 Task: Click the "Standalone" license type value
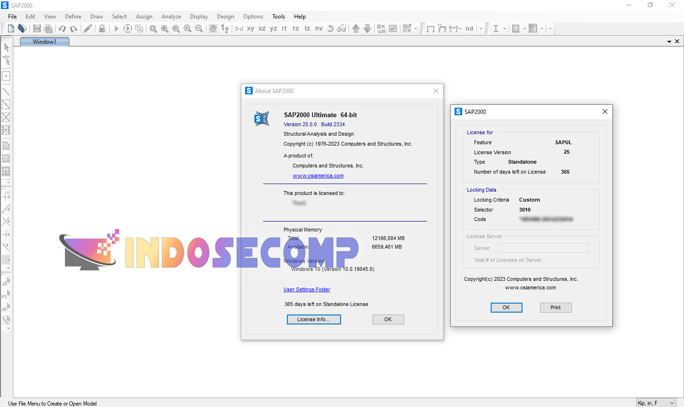coord(522,162)
